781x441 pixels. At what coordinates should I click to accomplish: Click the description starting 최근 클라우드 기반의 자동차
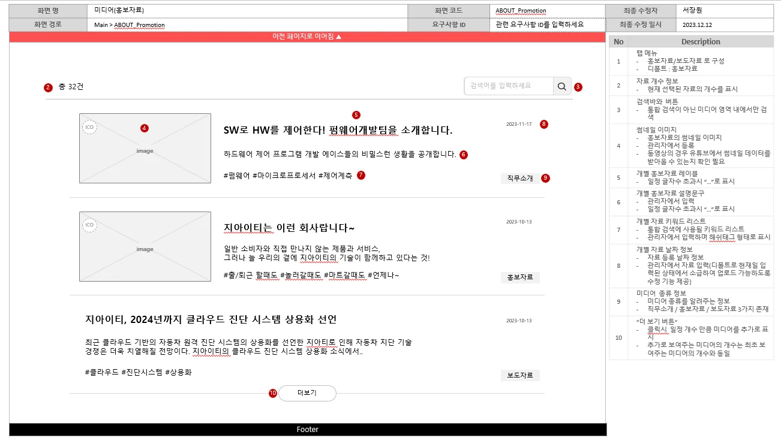click(248, 347)
